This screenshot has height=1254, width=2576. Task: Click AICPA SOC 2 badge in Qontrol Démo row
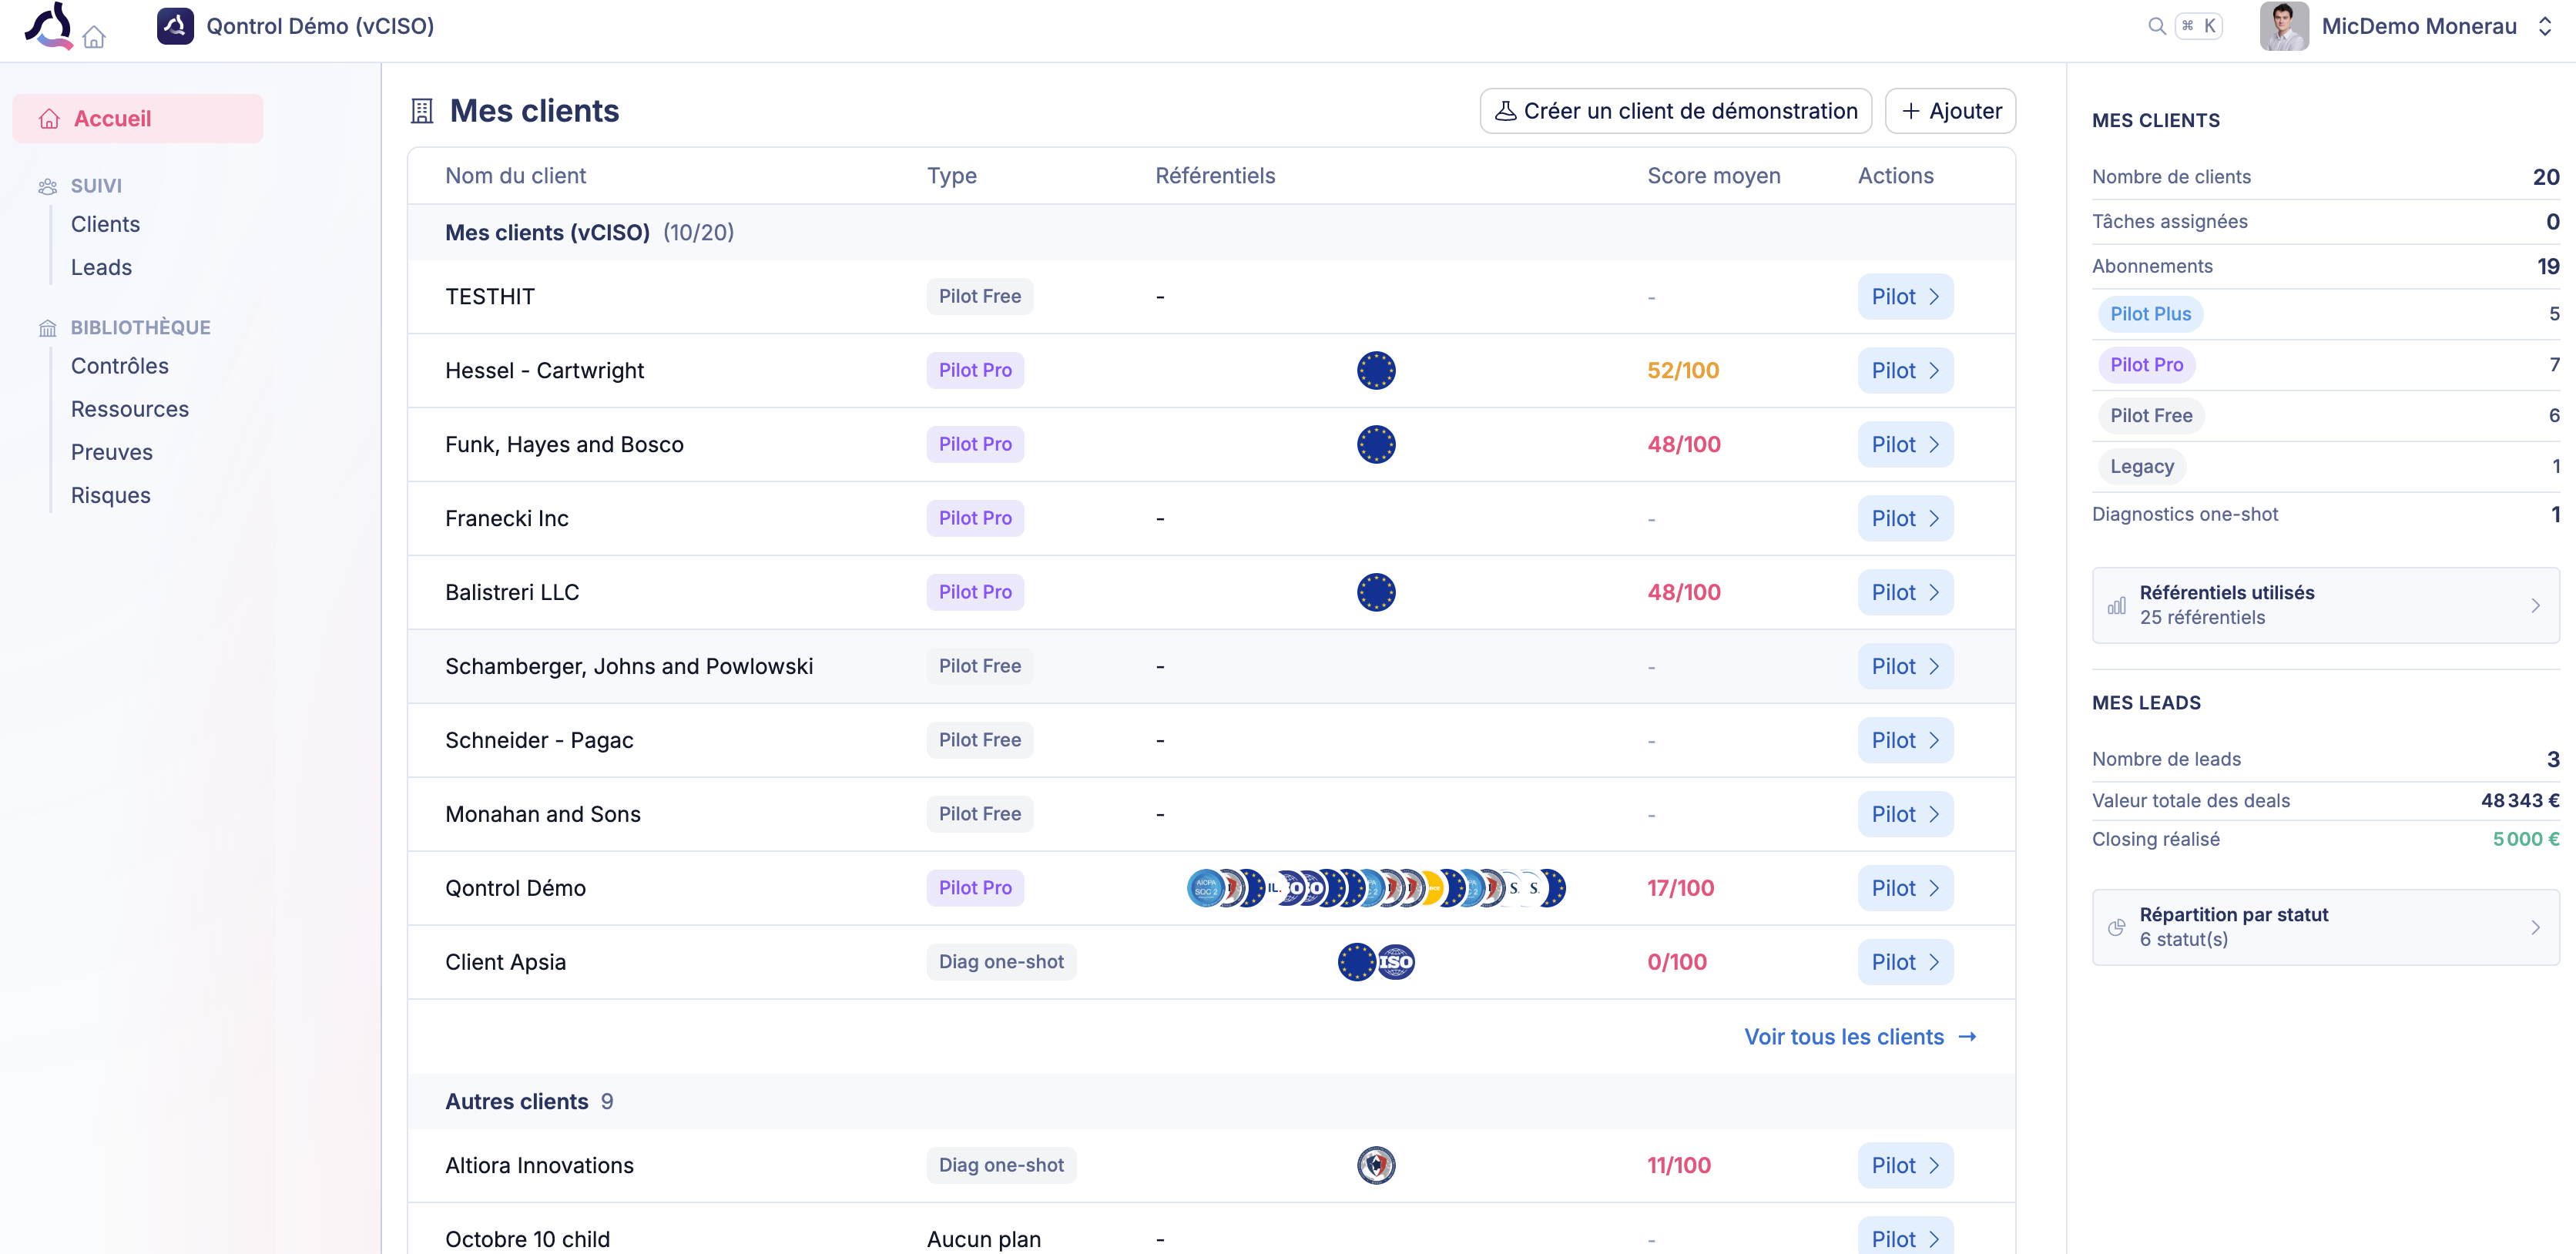pyautogui.click(x=1206, y=888)
